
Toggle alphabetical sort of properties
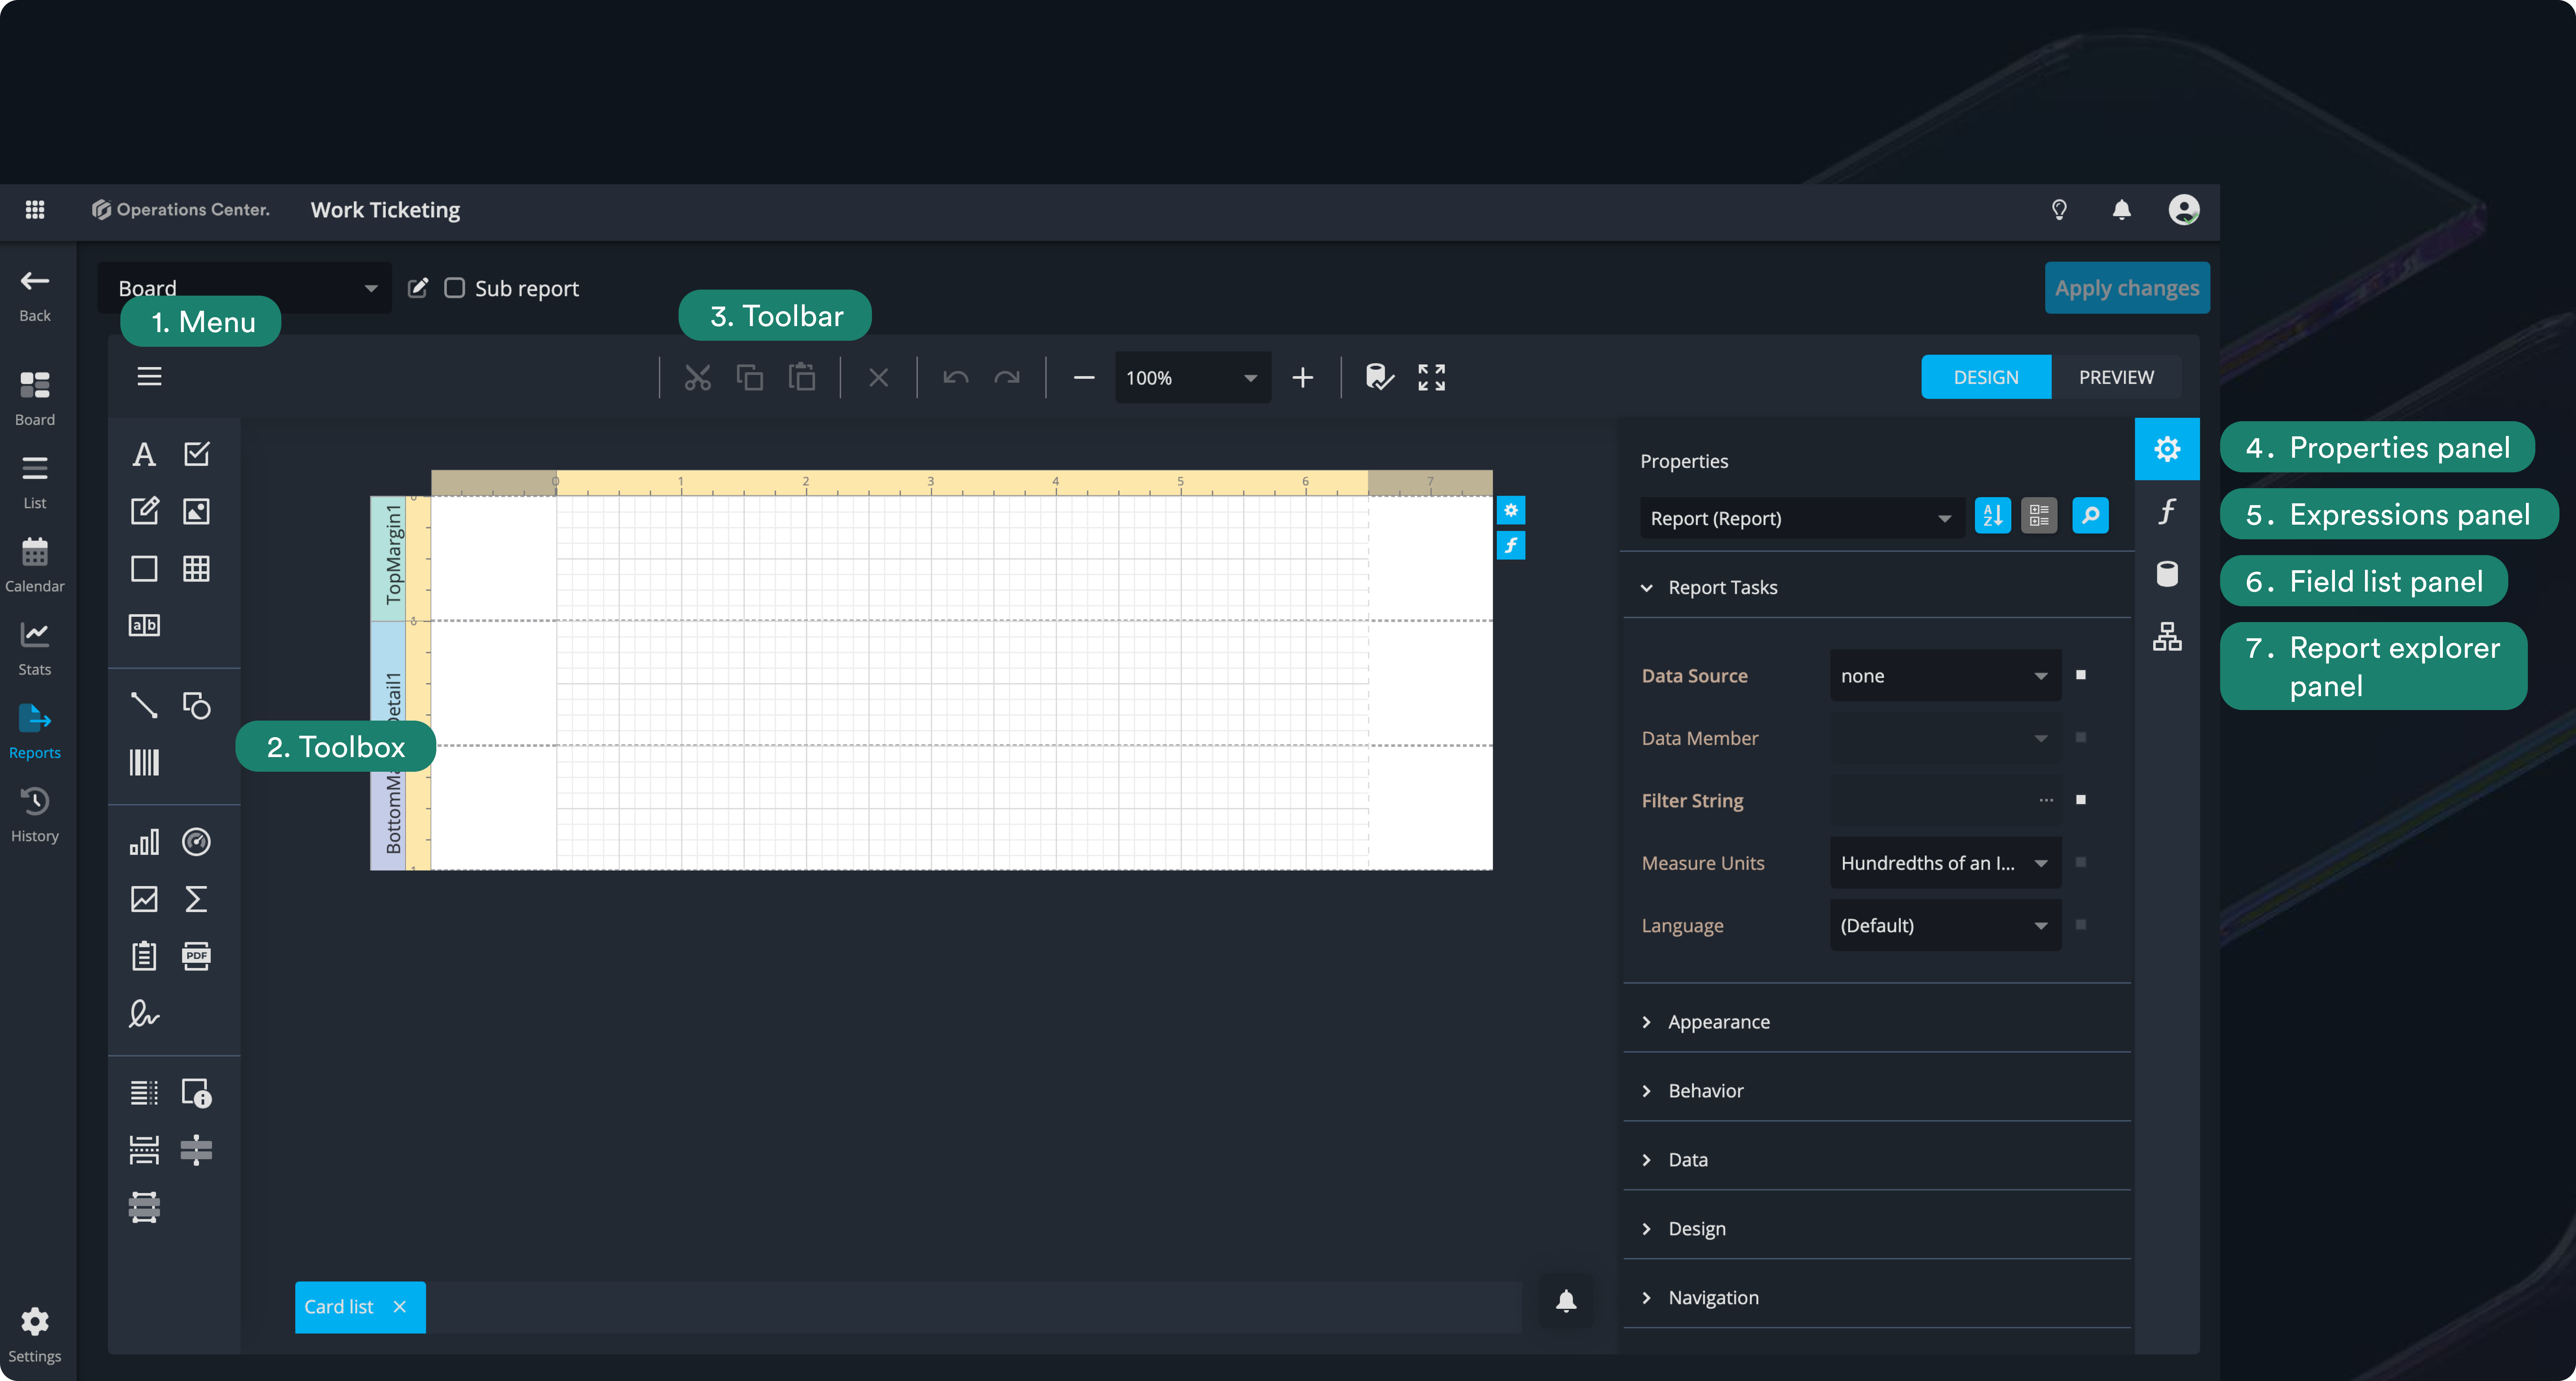point(1992,516)
